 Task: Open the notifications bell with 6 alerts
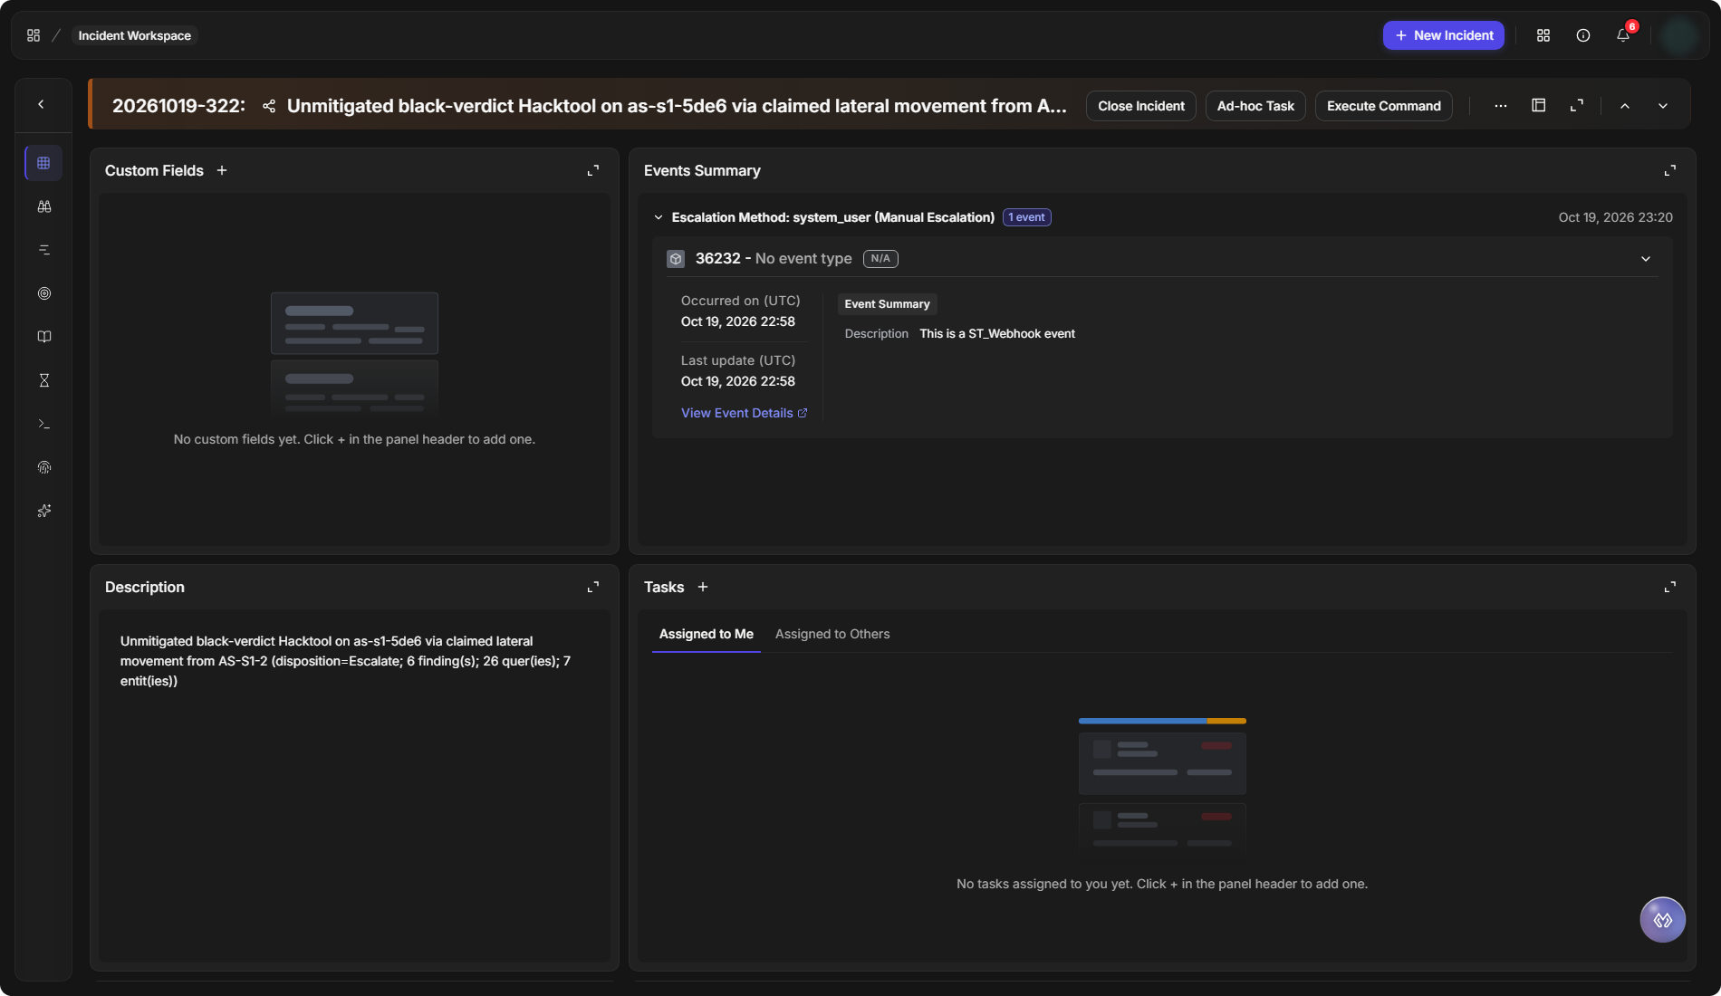pyautogui.click(x=1623, y=35)
